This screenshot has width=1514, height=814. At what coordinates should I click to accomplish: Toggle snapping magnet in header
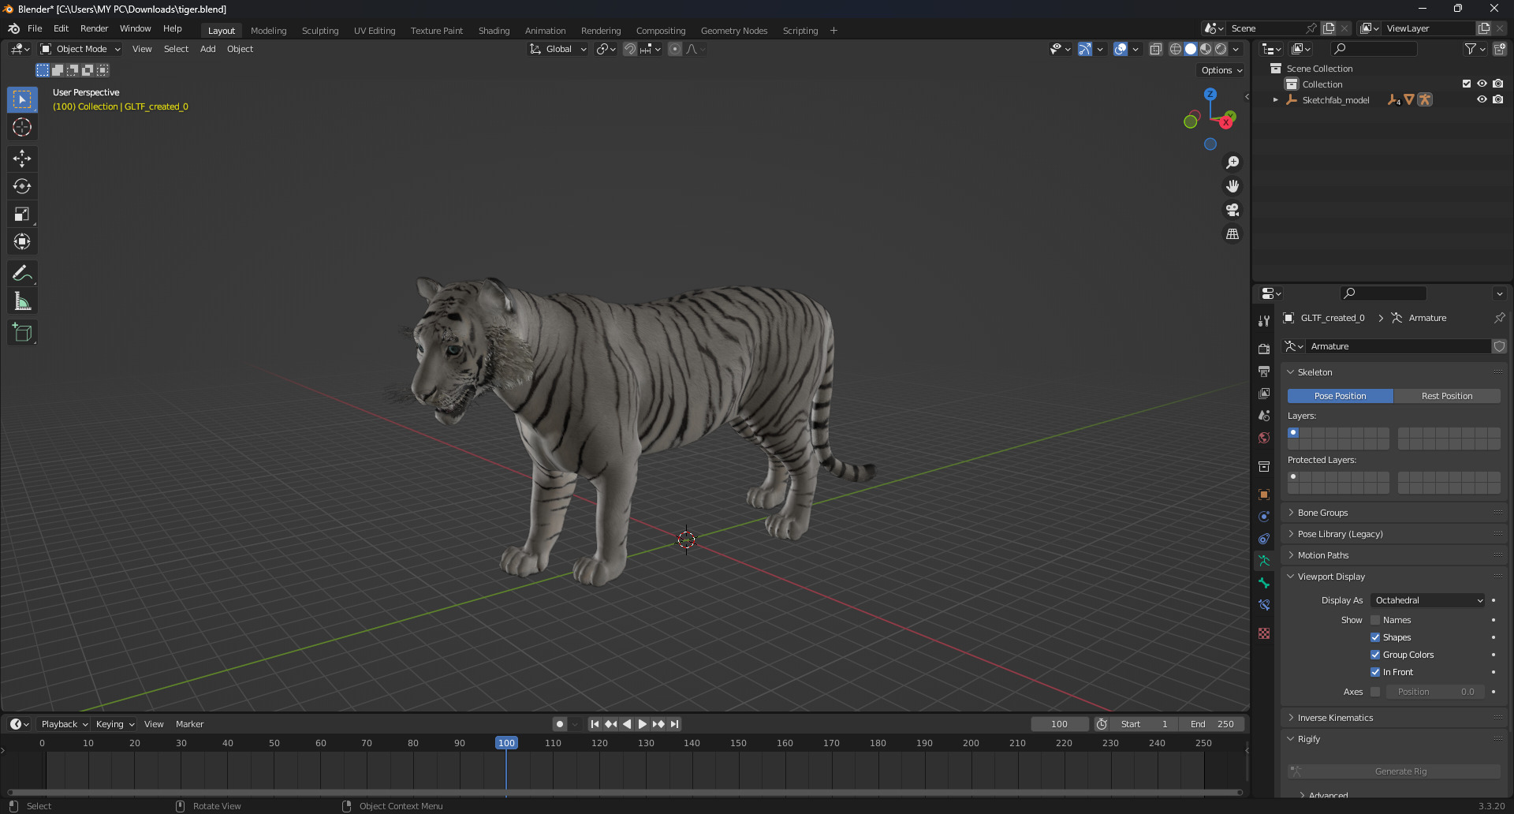(630, 49)
